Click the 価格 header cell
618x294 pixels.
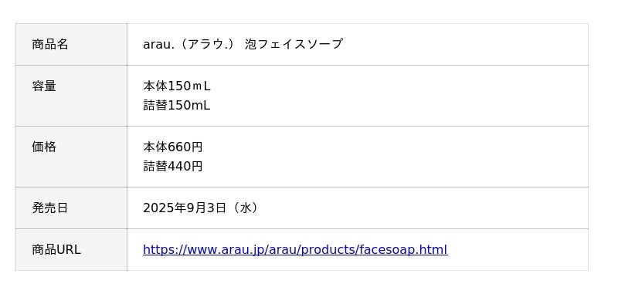(71, 157)
